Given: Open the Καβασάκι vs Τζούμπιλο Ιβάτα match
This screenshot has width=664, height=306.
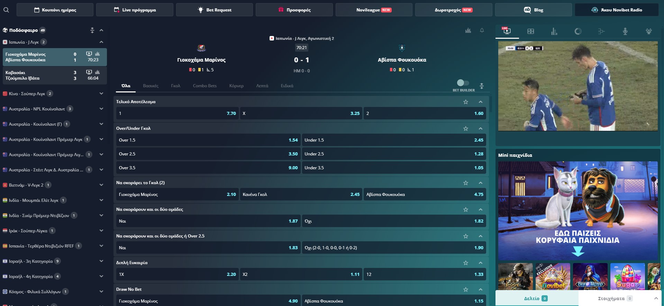Looking at the screenshot, I should pyautogui.click(x=55, y=75).
